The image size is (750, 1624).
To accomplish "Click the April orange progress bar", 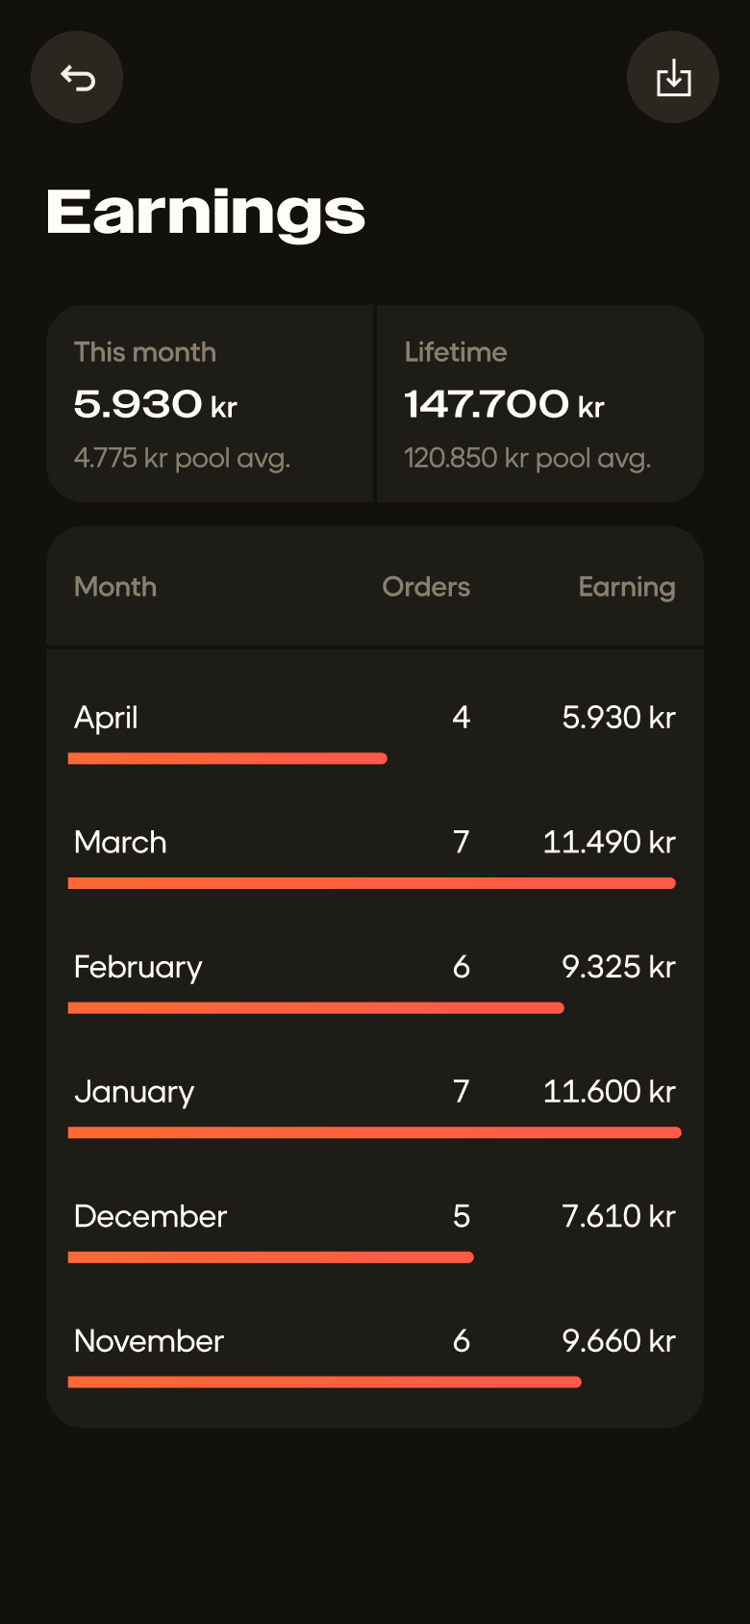I will pos(228,759).
